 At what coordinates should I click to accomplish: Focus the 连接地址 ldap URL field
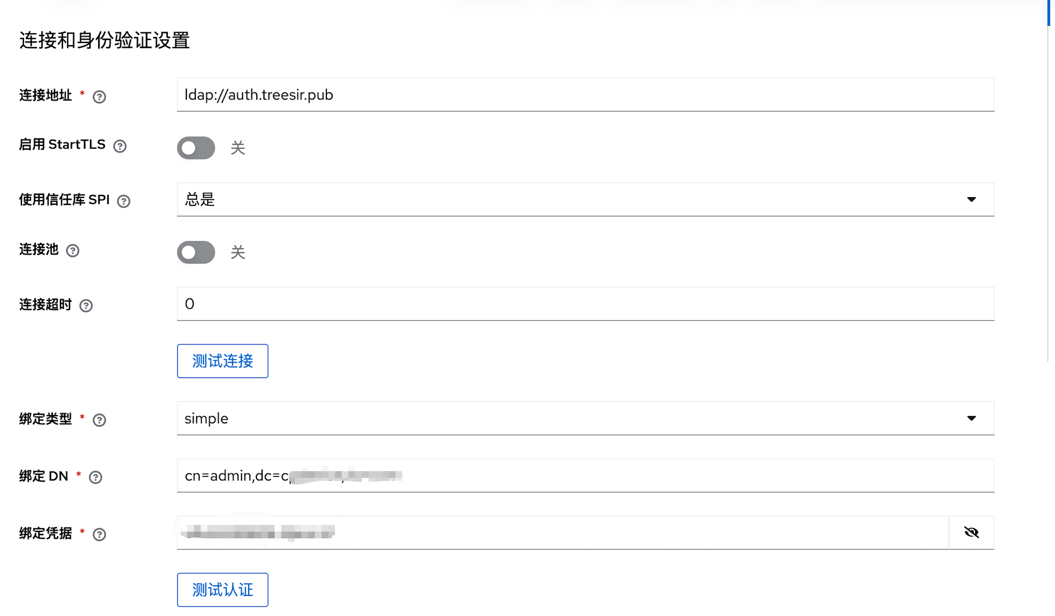coord(585,95)
